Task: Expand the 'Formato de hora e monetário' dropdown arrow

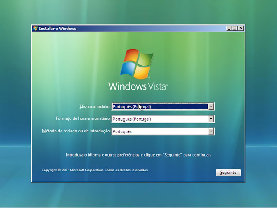Action: pyautogui.click(x=211, y=119)
